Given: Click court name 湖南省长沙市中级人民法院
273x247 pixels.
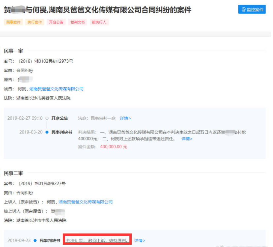Looking at the screenshot, I should click(x=41, y=220).
